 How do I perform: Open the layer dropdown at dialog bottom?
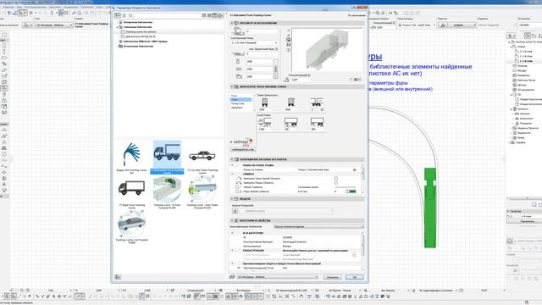tap(277, 277)
